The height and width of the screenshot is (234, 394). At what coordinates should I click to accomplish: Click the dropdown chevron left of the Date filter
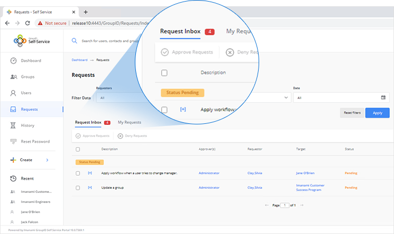(x=286, y=97)
